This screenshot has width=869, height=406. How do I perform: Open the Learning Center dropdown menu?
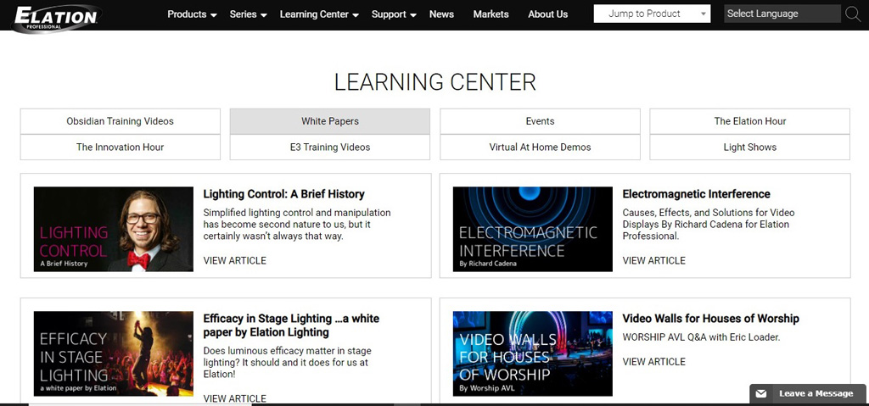click(x=319, y=14)
